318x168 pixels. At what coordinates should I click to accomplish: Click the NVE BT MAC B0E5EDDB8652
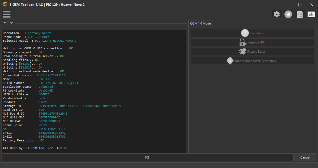click(x=49, y=121)
